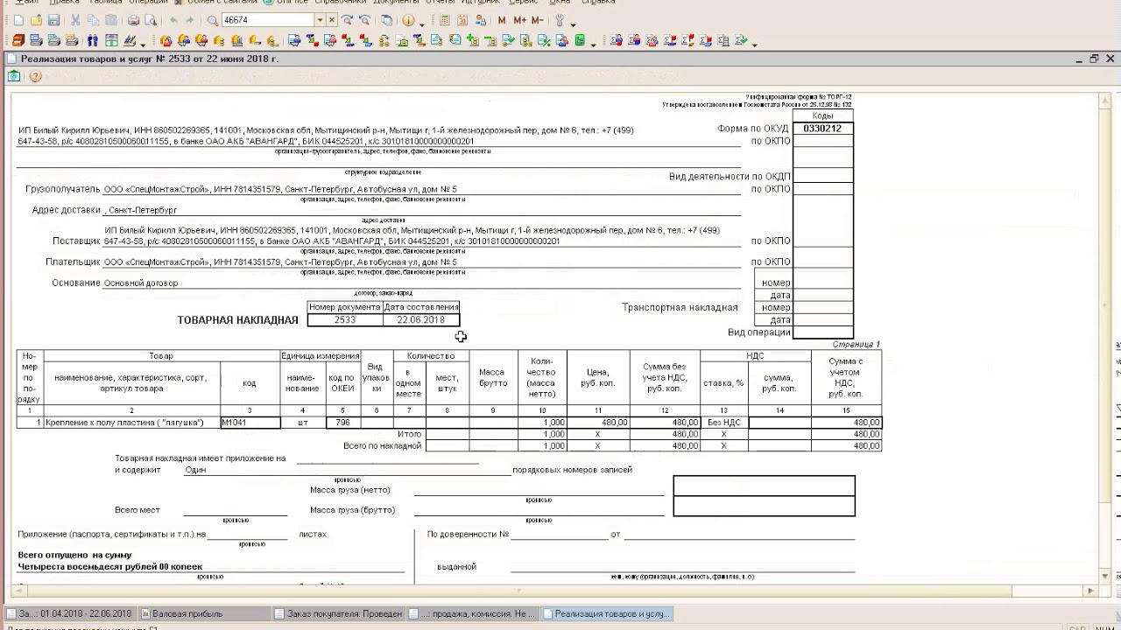Screen dimensions: 1121x630
Task: Click the magnifier search icon
Action: (x=213, y=20)
